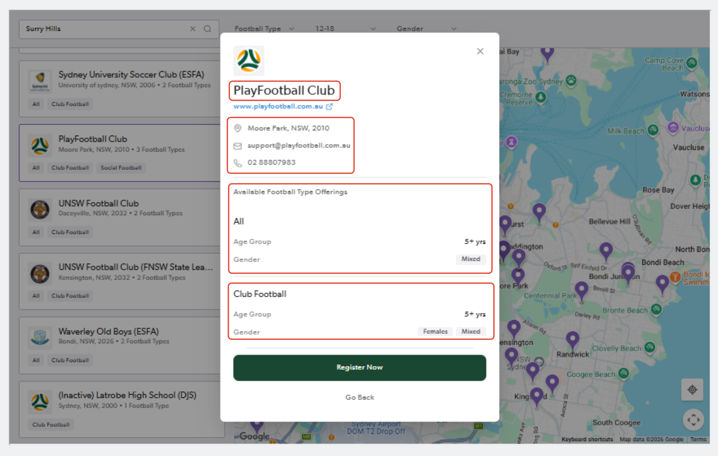Click the Social Football tag on PlayFootball Club
Viewport: 718px width, 456px height.
pos(121,168)
